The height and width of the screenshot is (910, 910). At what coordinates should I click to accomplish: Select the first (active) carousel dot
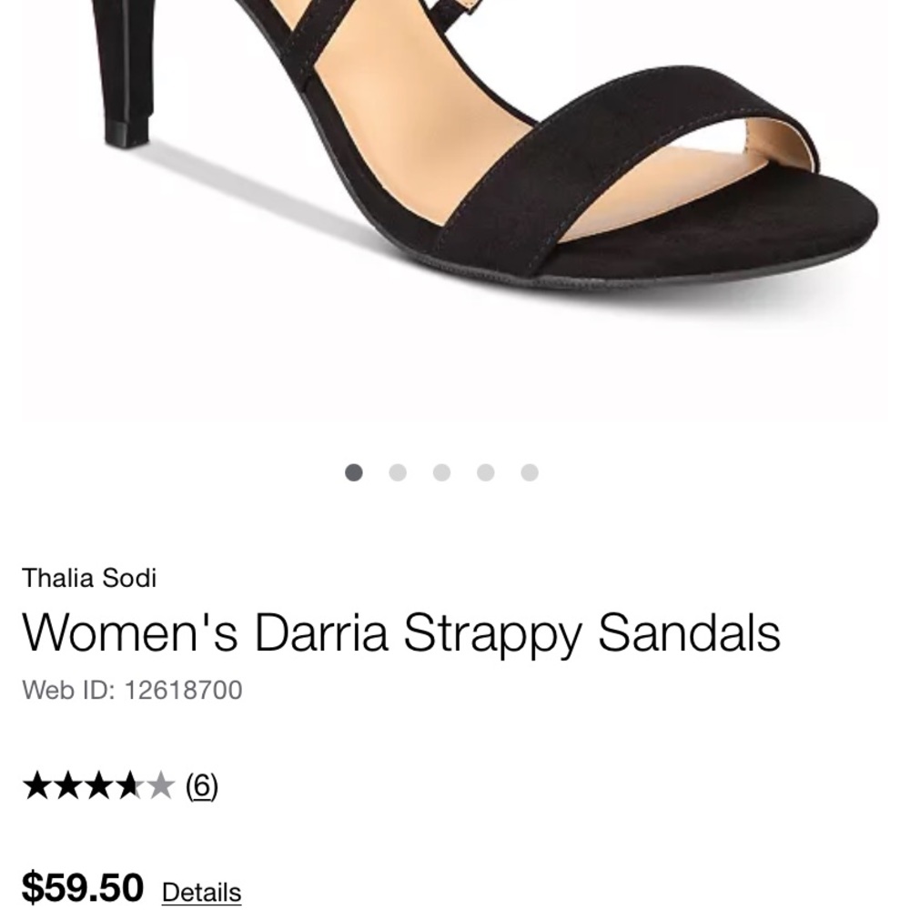pyautogui.click(x=353, y=471)
